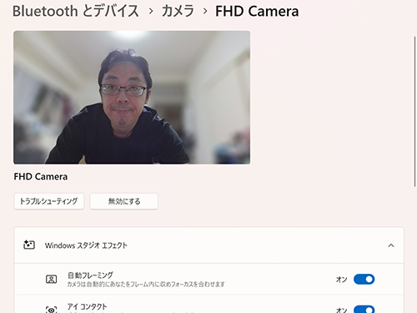Click the アイ コンタクト eye icon
The image size is (417, 313).
(x=52, y=309)
